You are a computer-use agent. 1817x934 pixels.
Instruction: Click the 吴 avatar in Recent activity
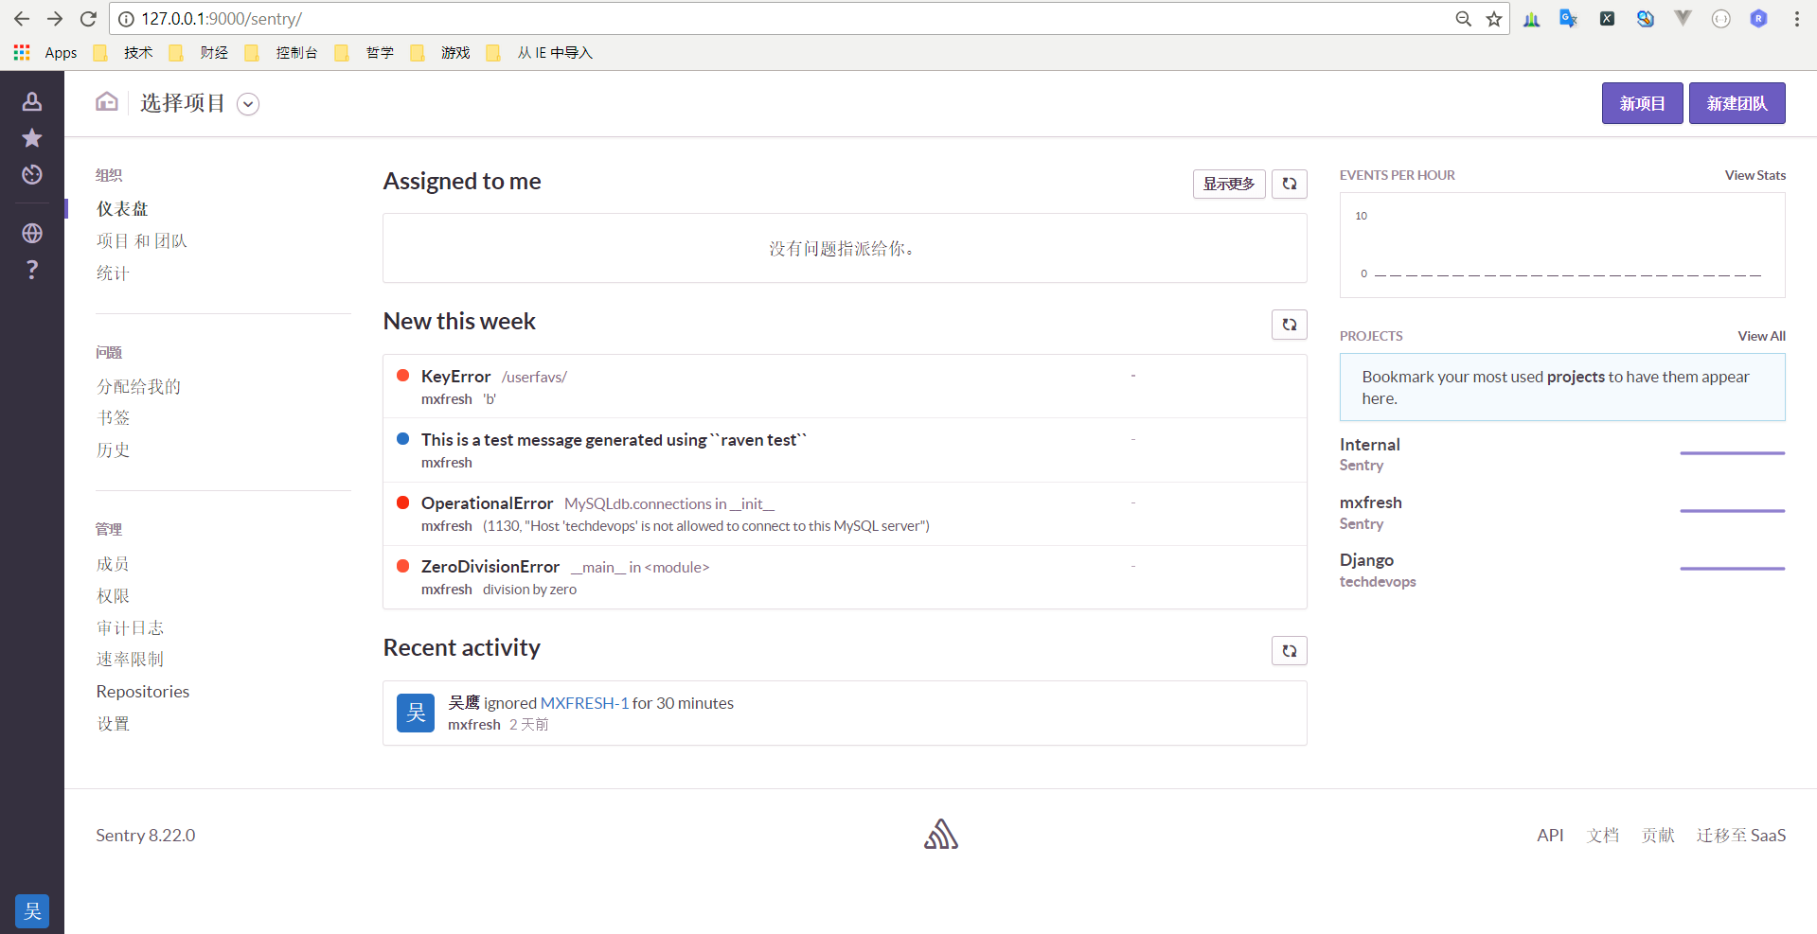pyautogui.click(x=416, y=714)
